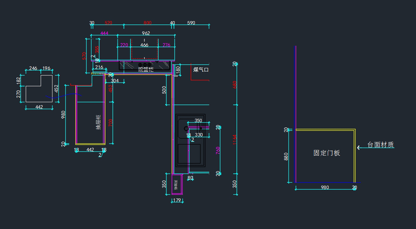Select the 590 dimension at top right
The height and width of the screenshot is (229, 416).
191,23
